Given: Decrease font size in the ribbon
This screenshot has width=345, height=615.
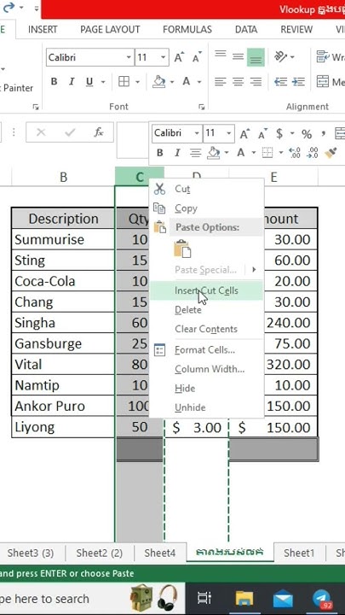Looking at the screenshot, I should [197, 58].
